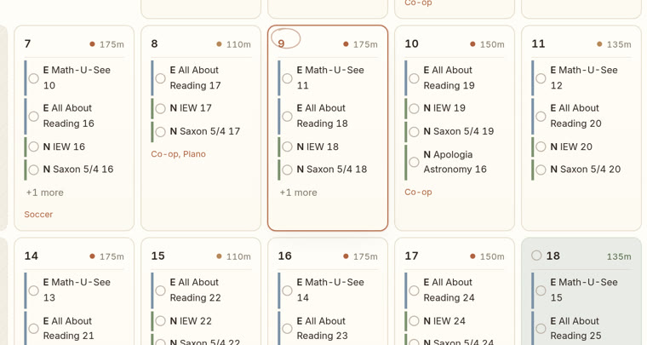
Task: Select day number 7
Action: [x=27, y=43]
